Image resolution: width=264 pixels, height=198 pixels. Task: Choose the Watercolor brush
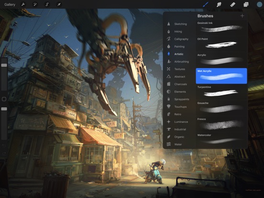click(221, 140)
